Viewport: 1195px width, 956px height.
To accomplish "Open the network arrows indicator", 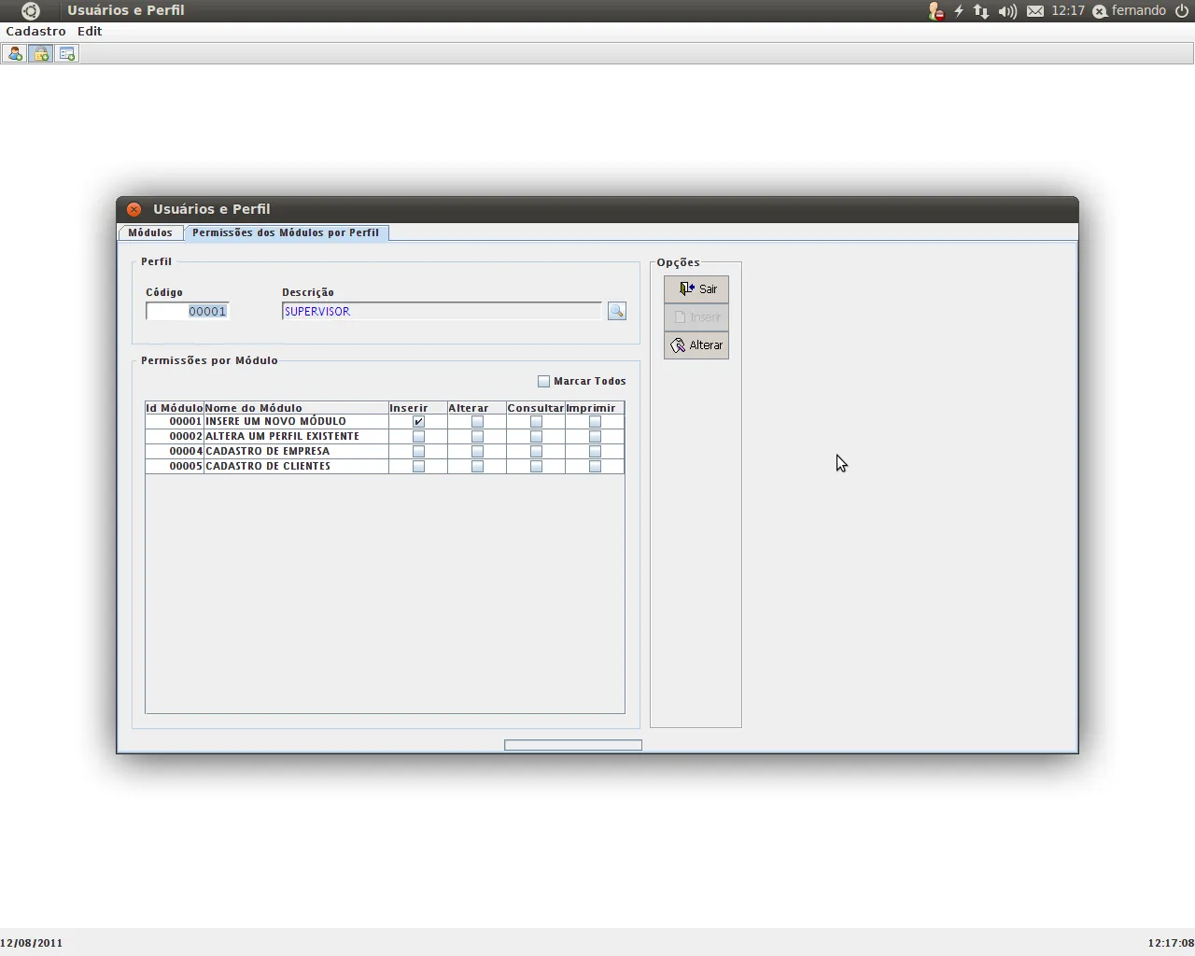I will (x=981, y=11).
